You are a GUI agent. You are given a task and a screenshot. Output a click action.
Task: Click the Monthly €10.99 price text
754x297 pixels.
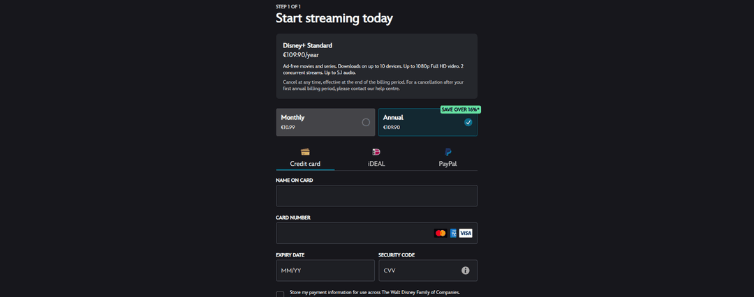coord(288,128)
